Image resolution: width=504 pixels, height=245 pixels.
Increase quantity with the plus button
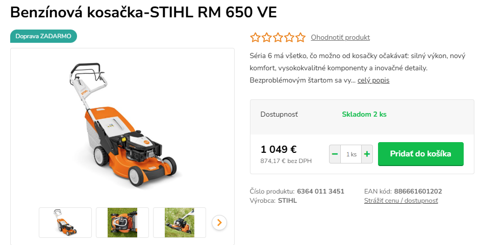coord(367,154)
